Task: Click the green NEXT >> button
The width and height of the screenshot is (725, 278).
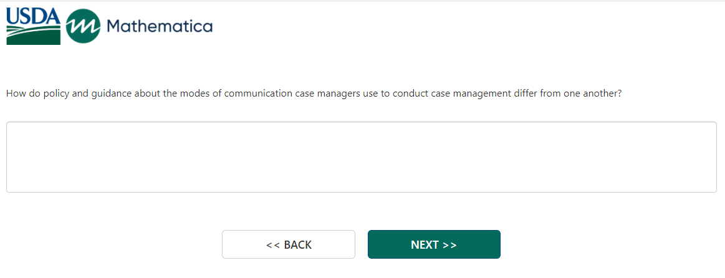Action: coord(434,244)
